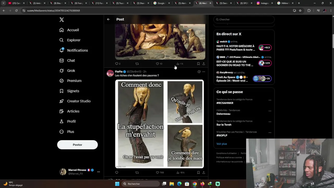Image resolution: width=334 pixels, height=188 pixels.
Task: Open Chrome extensions puzzle icon
Action: point(309,10)
